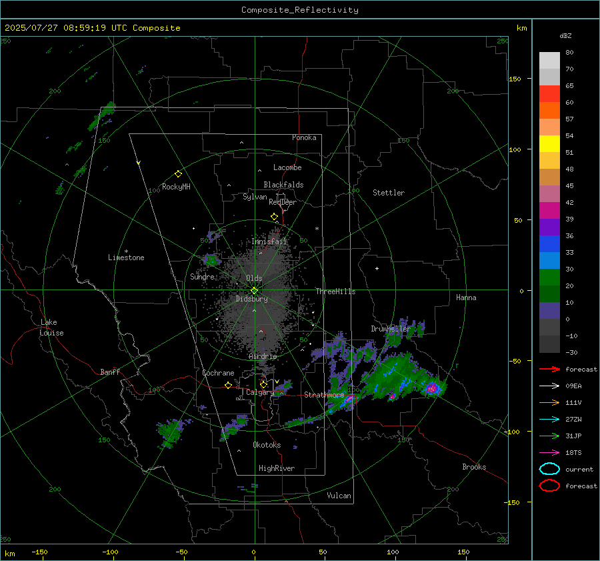The image size is (600, 561).
Task: Click the Ponoka label
Action: coord(304,137)
